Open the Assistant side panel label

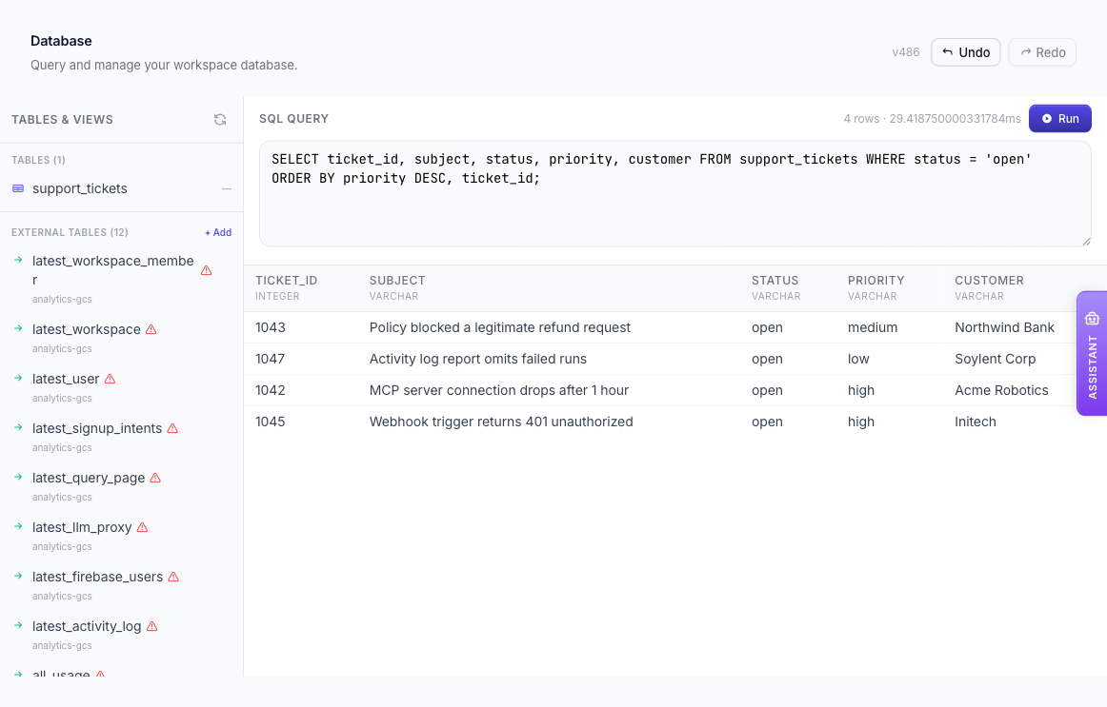pyautogui.click(x=1093, y=366)
